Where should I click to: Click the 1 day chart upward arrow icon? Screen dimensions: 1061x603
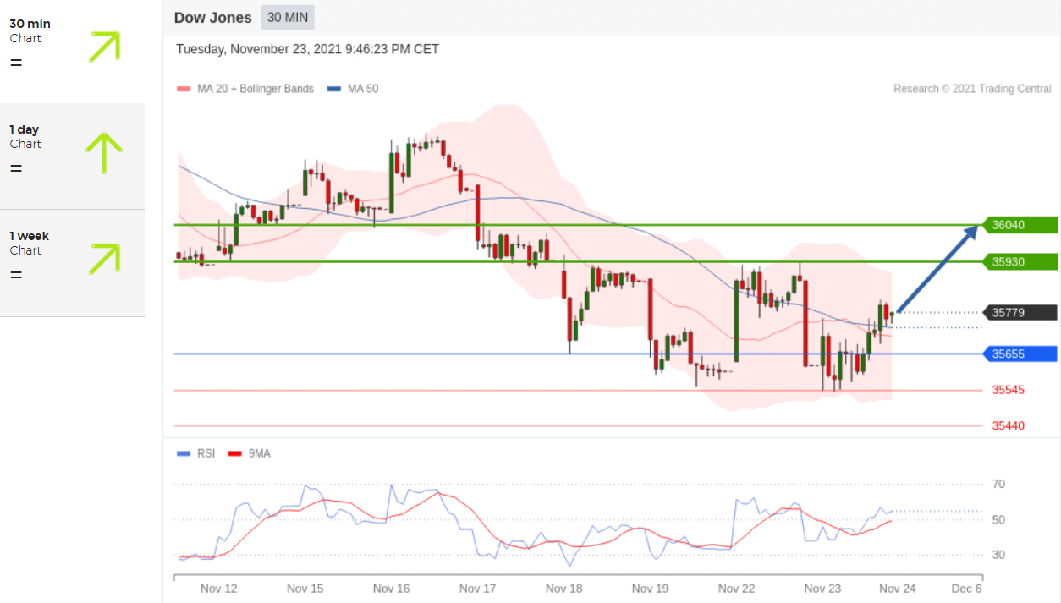point(104,152)
